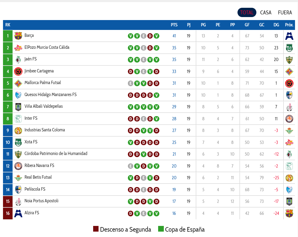Open Córdoba Patrimonio de la Humanidad link
Image resolution: width=298 pixels, height=237 pixels.
(56, 154)
